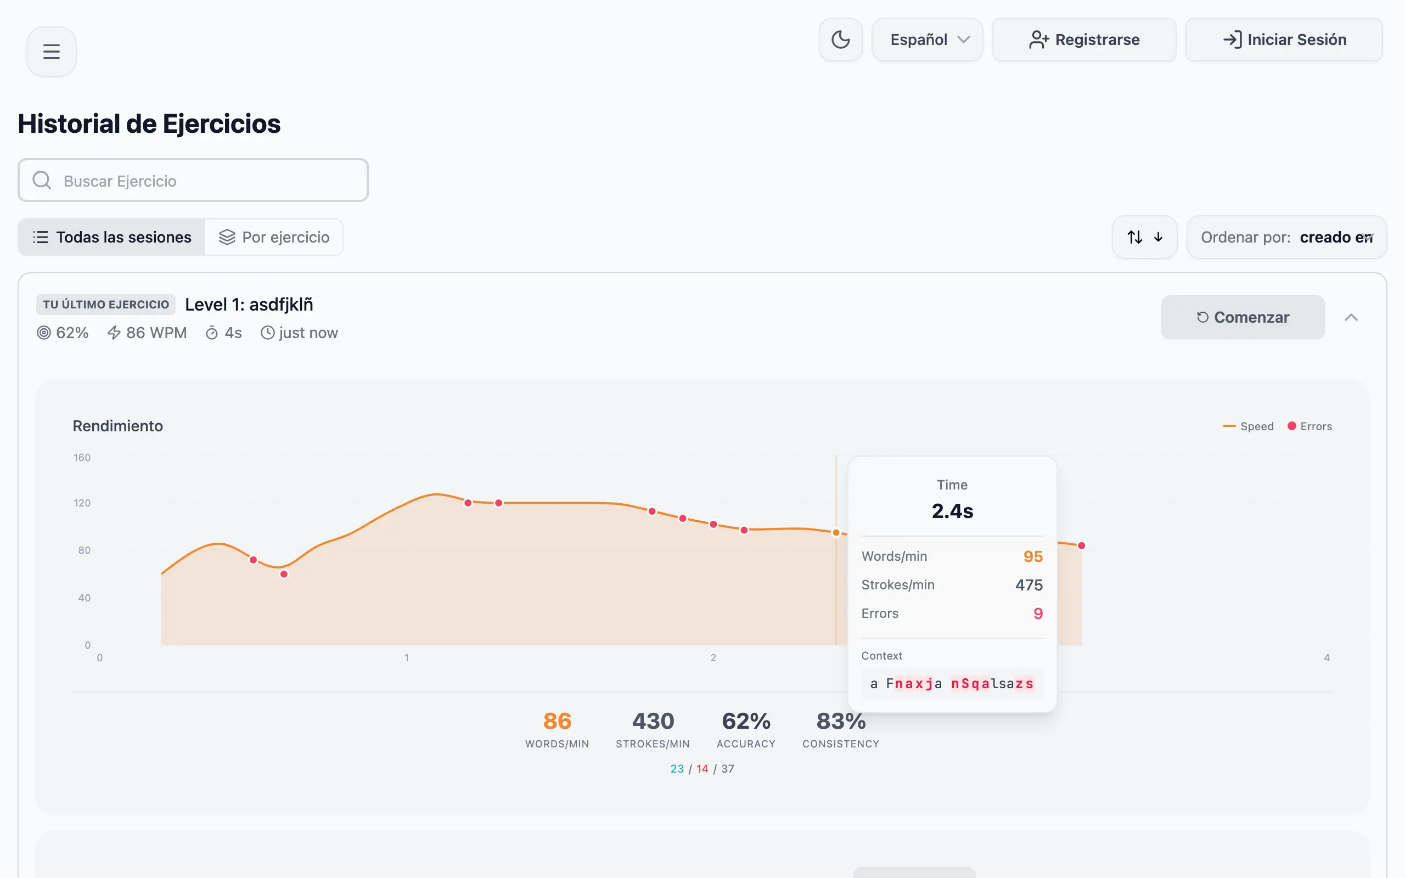Click the 'Buscar Ejercicio' search field
The width and height of the screenshot is (1405, 878).
point(193,180)
